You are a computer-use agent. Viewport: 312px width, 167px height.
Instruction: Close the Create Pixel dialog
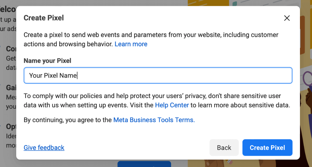[x=287, y=18]
